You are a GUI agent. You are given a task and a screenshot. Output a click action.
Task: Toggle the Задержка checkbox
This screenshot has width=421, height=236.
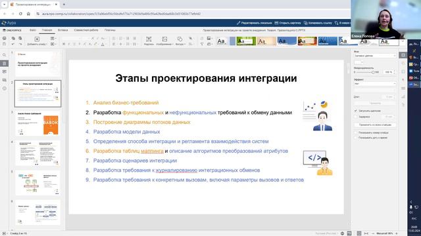coord(355,117)
